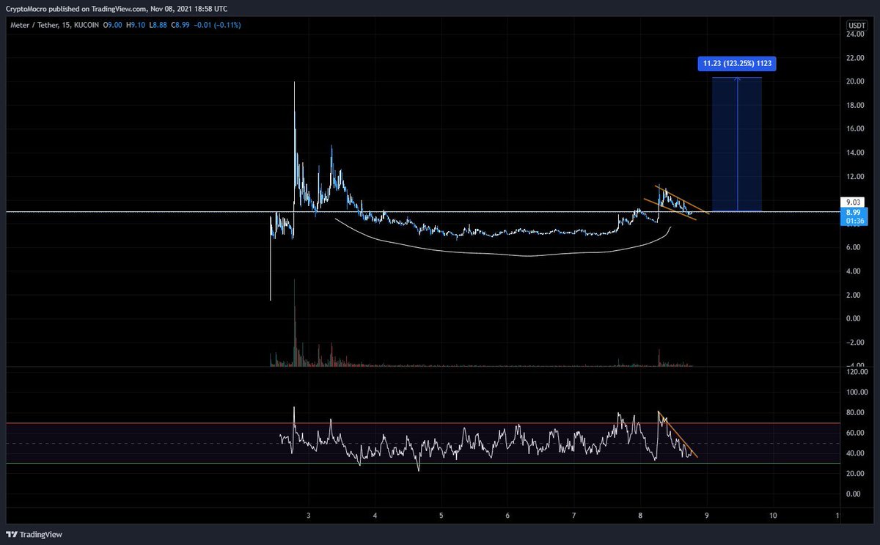Click 22.00 on the price scale
The width and height of the screenshot is (880, 545).
854,58
